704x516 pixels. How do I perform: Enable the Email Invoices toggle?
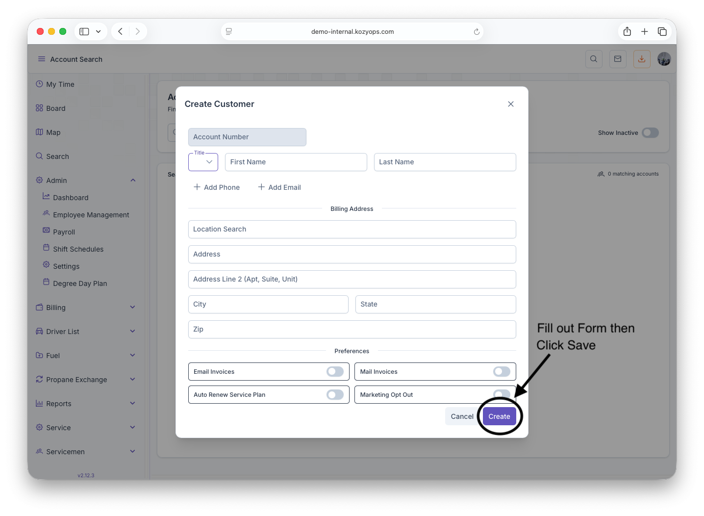click(x=335, y=372)
